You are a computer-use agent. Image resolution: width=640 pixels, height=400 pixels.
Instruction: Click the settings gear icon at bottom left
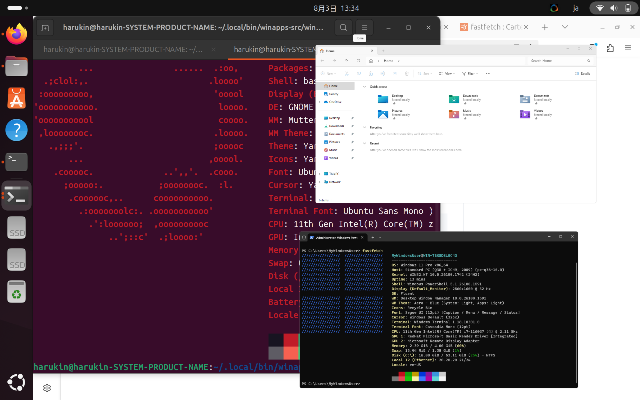[47, 388]
